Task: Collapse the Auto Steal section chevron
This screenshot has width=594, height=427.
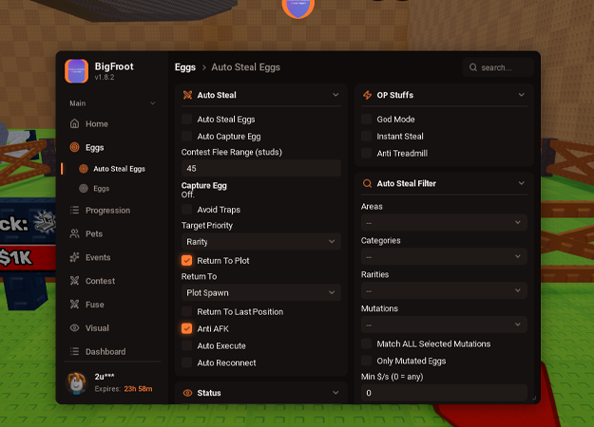Action: tap(335, 95)
